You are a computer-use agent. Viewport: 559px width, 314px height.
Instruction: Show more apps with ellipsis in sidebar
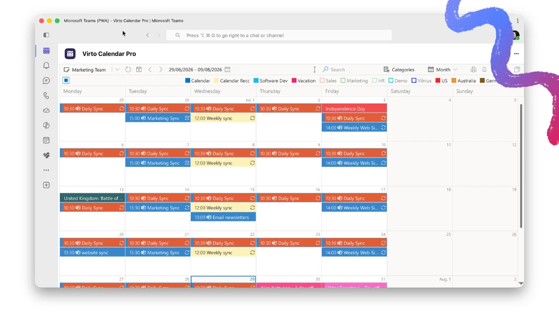coord(46,170)
